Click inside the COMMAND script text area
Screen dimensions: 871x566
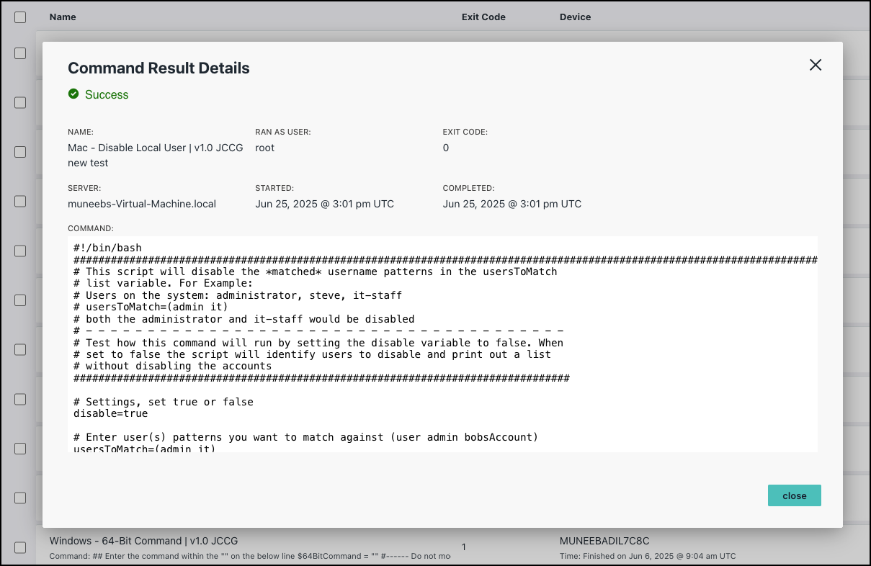pos(443,343)
